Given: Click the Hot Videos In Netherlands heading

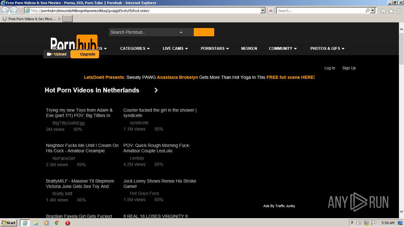Looking at the screenshot, I should [92, 90].
